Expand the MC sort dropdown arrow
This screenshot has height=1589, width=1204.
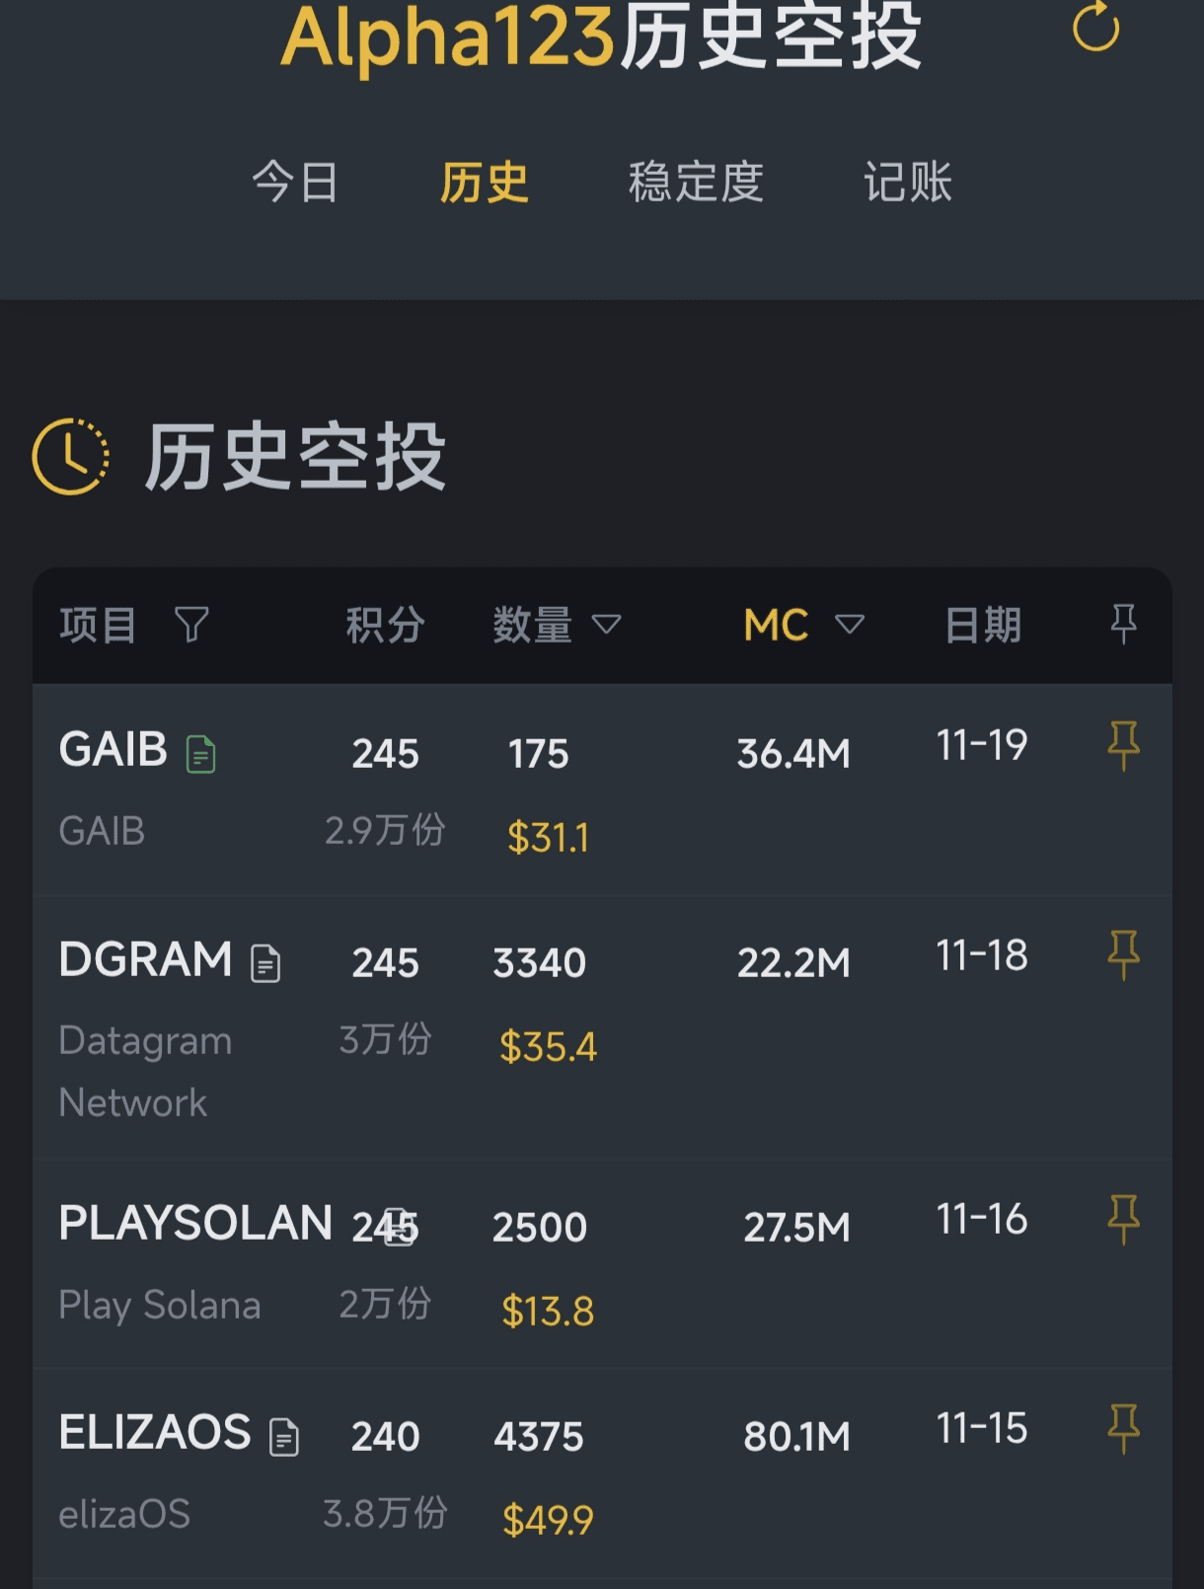coord(849,624)
